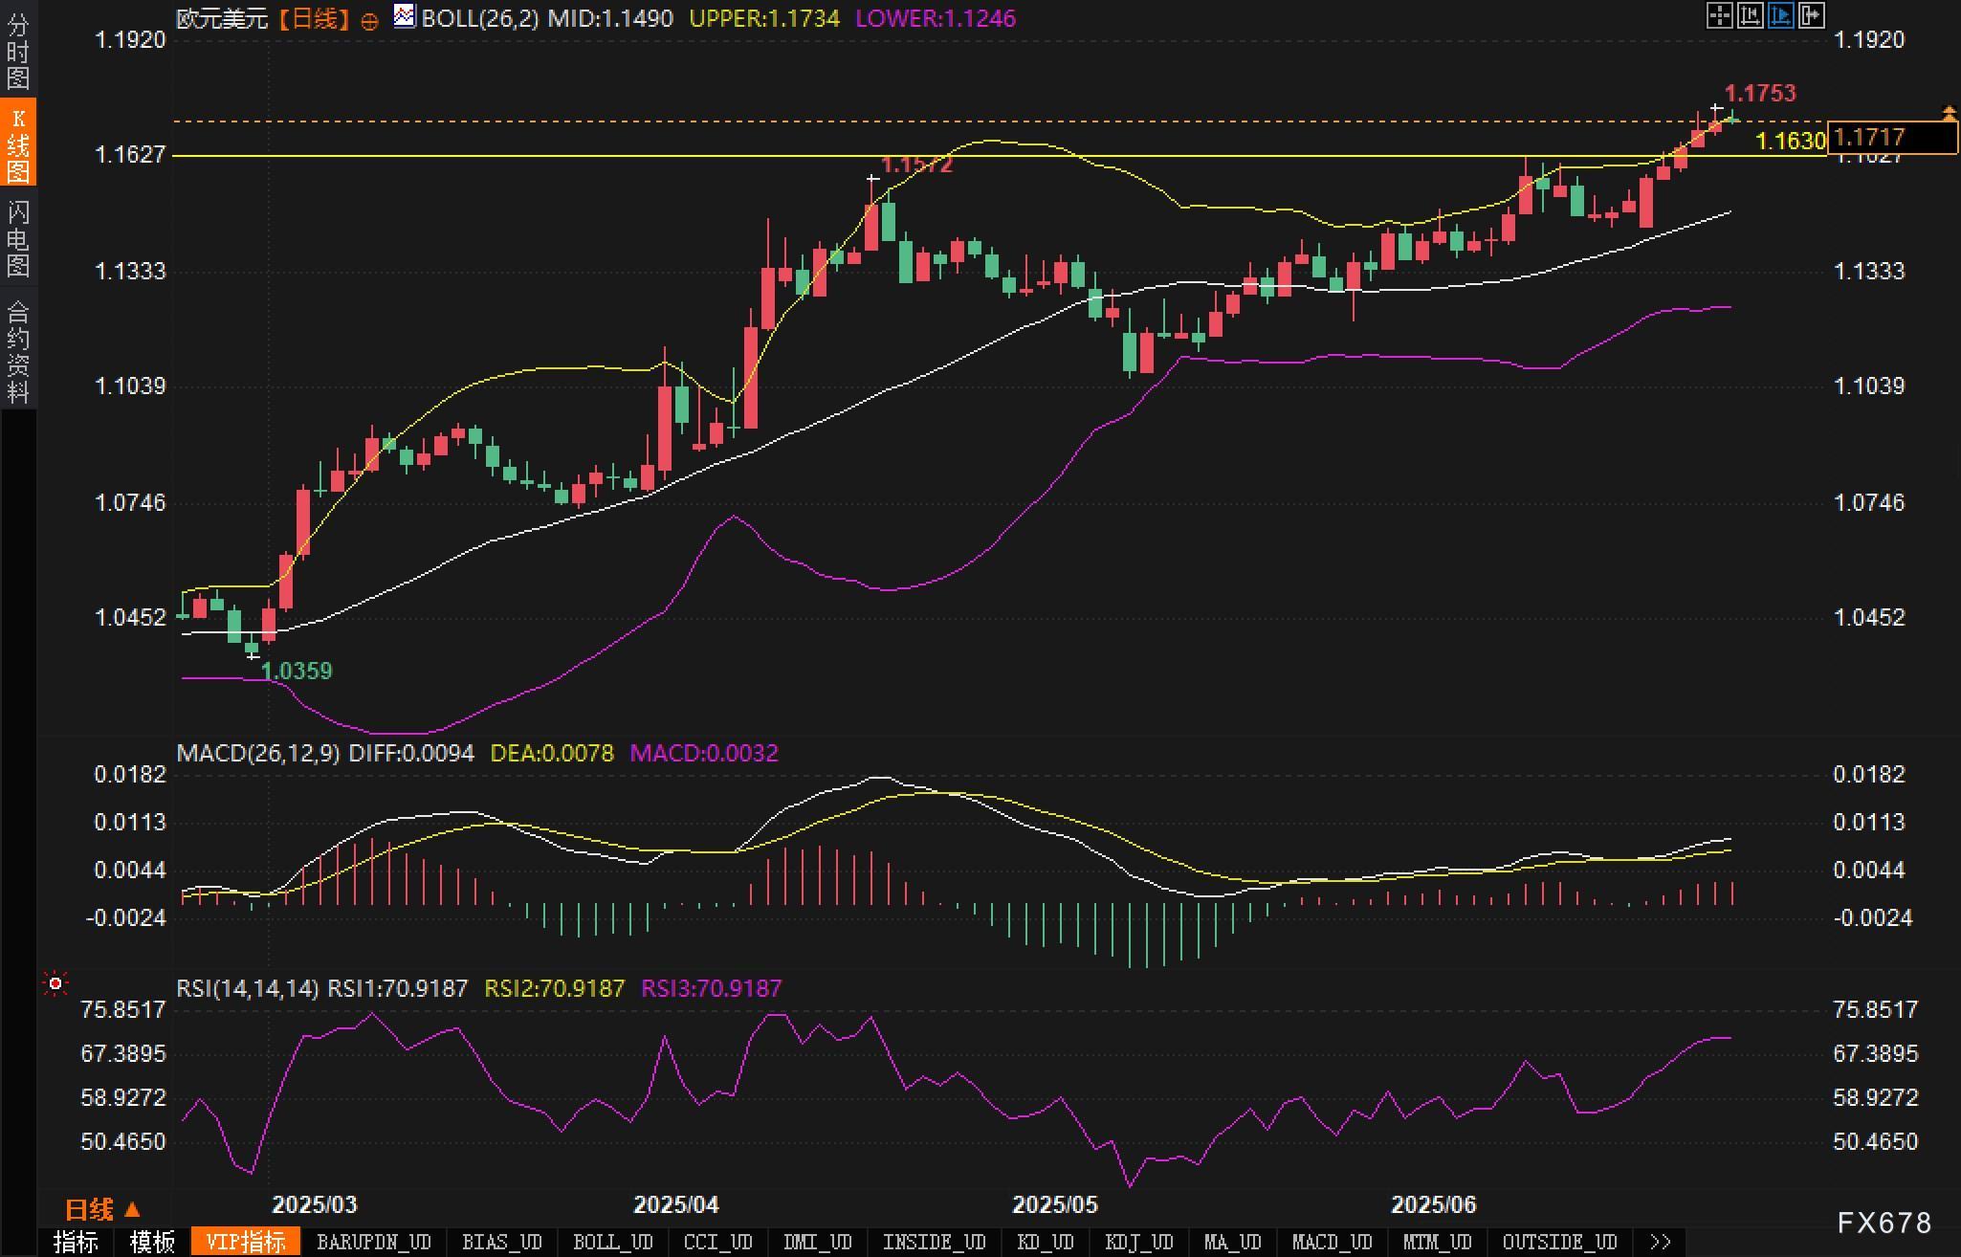The width and height of the screenshot is (1961, 1257).
Task: Click the orange circle-plus icon beside 日线
Action: pos(369,21)
